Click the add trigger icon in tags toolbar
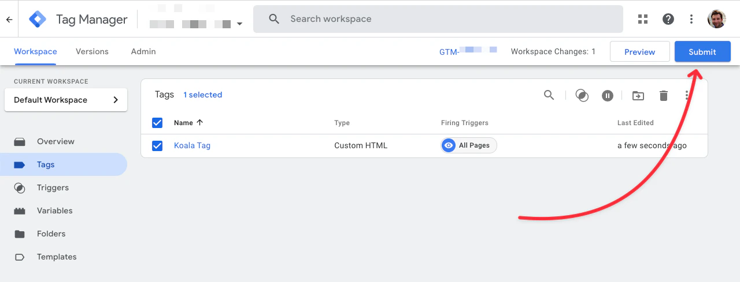The width and height of the screenshot is (740, 282). 582,96
